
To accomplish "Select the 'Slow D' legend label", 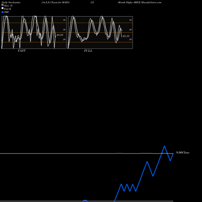I will pos(8,6).
